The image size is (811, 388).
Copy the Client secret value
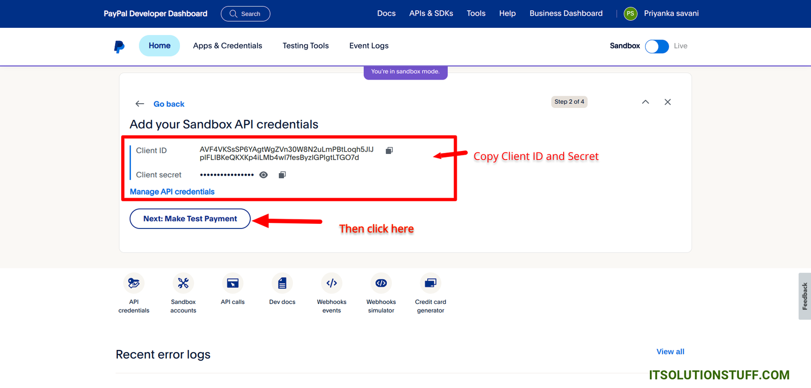[x=282, y=175]
